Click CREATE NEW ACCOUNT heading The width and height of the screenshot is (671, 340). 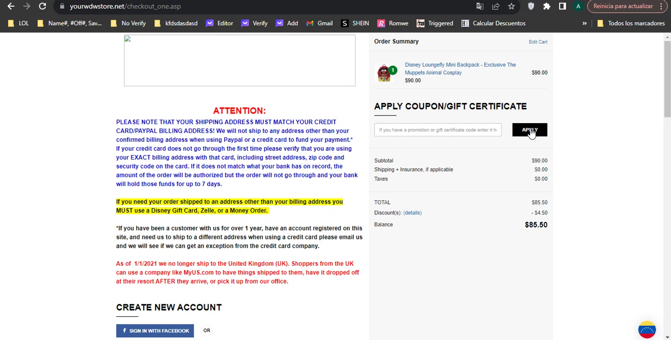click(x=169, y=307)
